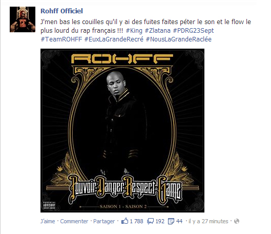271x234 pixels.
Task: Open the #King hashtag
Action: 134,31
